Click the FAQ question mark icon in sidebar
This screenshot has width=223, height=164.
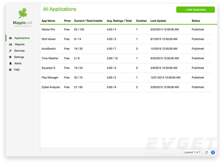coord(10,70)
